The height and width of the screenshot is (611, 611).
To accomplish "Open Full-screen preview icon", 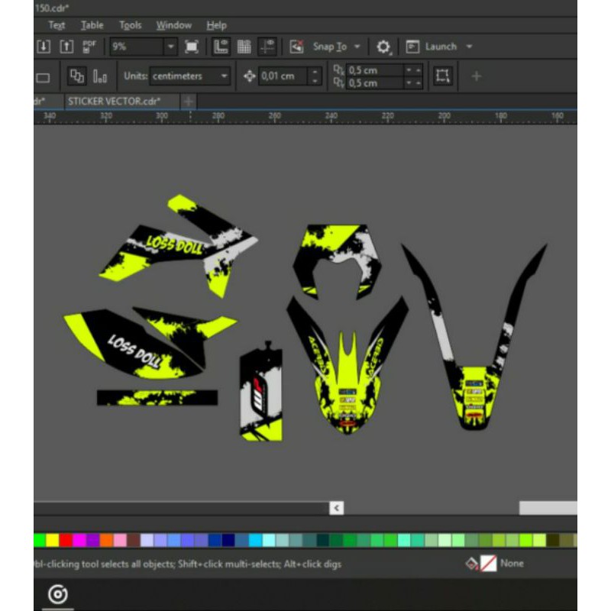I will [192, 47].
